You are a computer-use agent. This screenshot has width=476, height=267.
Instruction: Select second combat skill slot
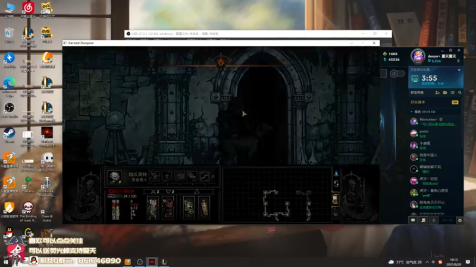click(x=167, y=176)
